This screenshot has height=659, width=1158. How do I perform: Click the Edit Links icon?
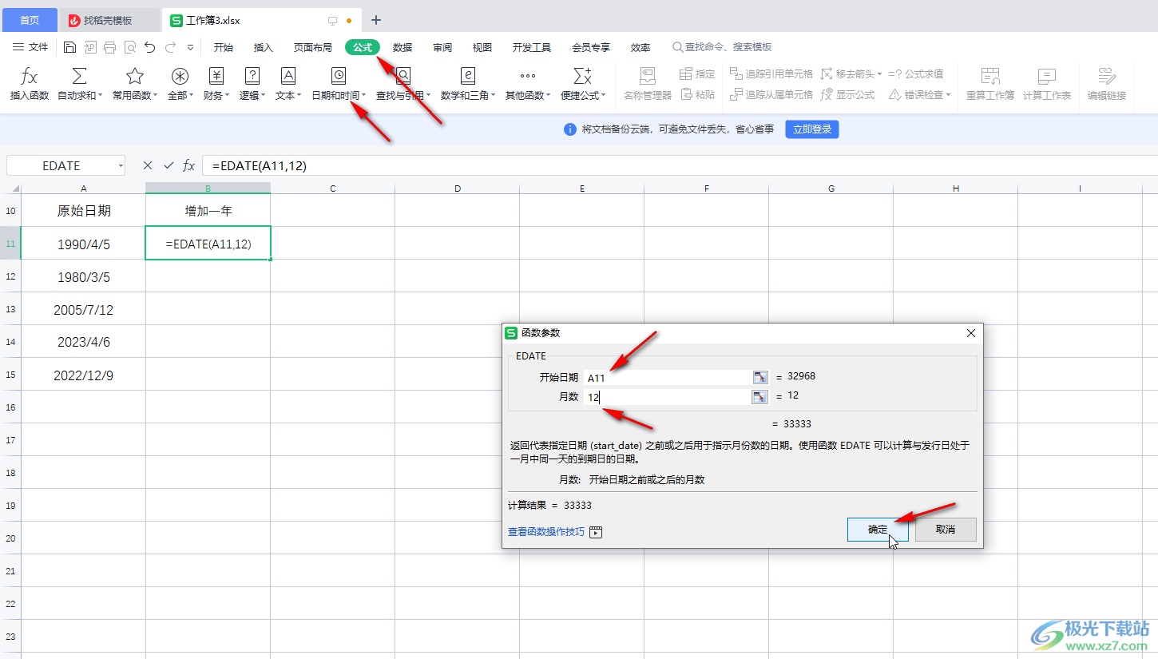1107,76
